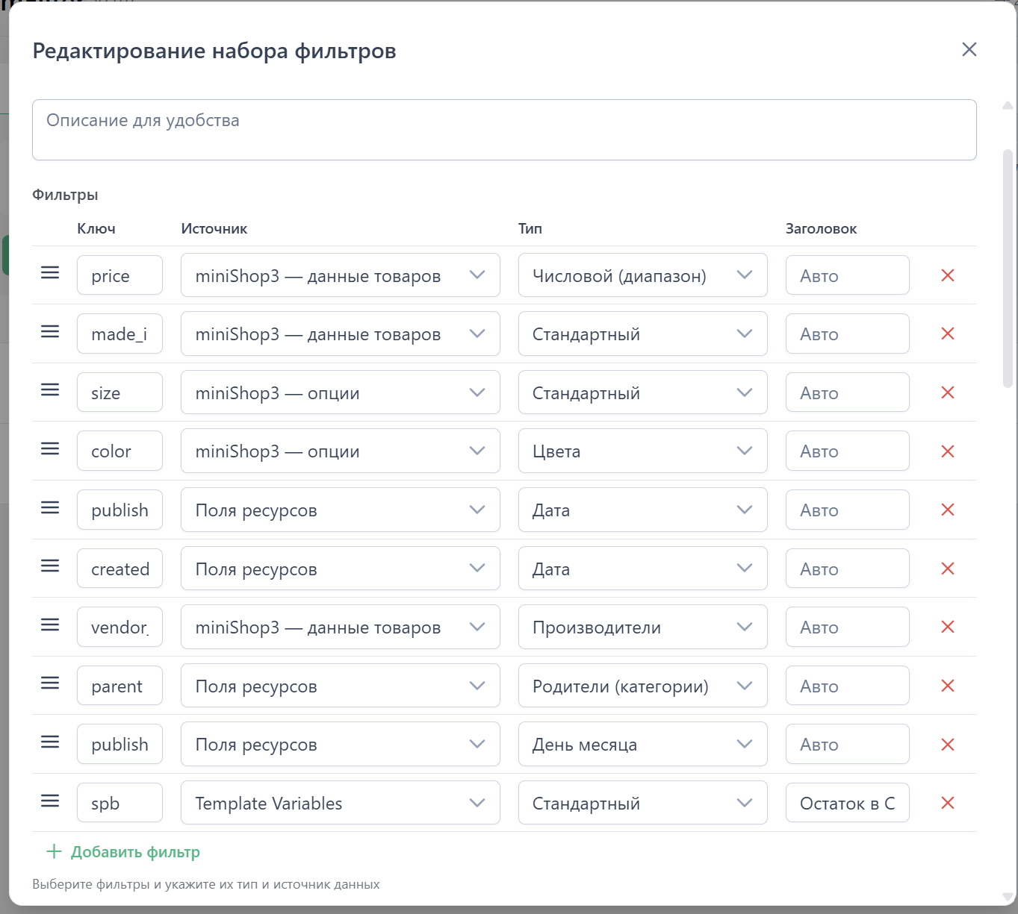This screenshot has height=914, width=1018.
Task: Select the key field containing "size"
Action: coord(120,392)
